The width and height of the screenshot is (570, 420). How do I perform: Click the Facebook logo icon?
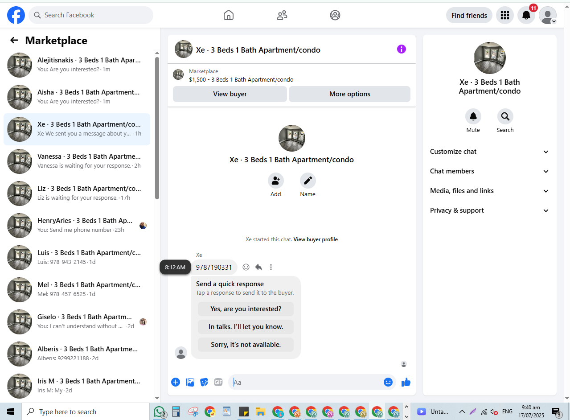(x=16, y=15)
